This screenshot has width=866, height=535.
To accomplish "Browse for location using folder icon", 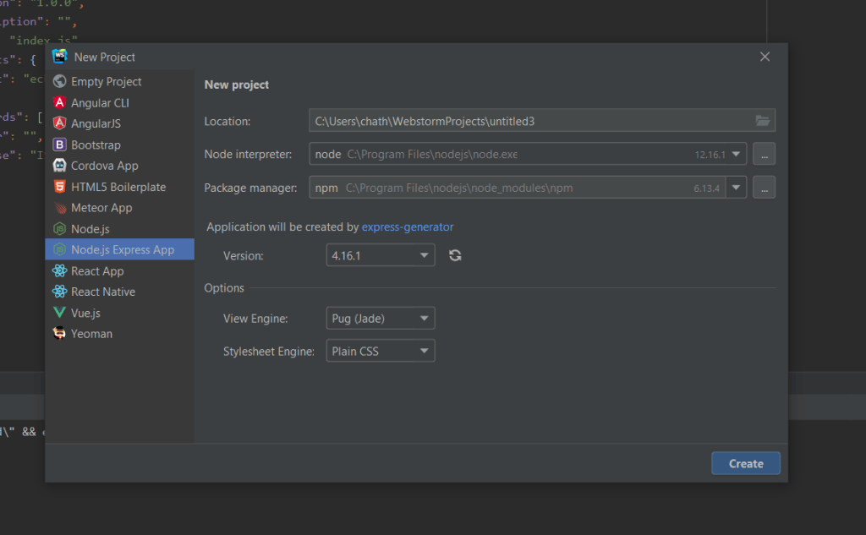I will coord(763,121).
